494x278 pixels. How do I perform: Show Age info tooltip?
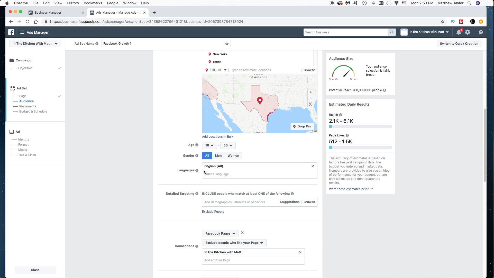(x=197, y=145)
